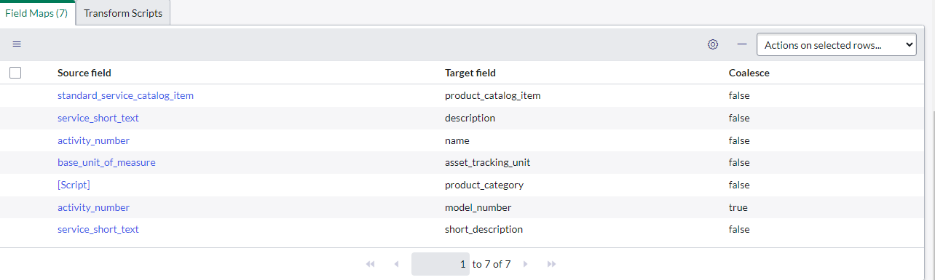
Task: Collapse the related list with minus icon
Action: (742, 44)
